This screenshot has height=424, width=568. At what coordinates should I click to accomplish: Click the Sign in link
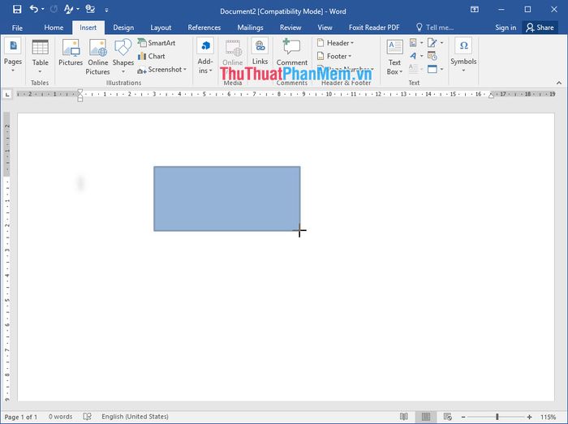506,28
